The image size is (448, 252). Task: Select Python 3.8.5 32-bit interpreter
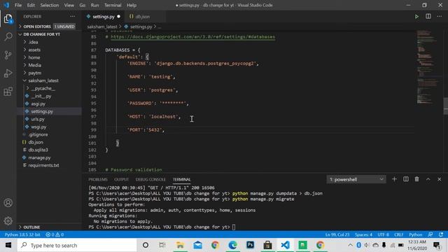point(22,234)
